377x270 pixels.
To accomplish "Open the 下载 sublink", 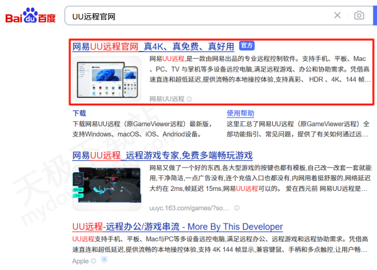I will 79,114.
